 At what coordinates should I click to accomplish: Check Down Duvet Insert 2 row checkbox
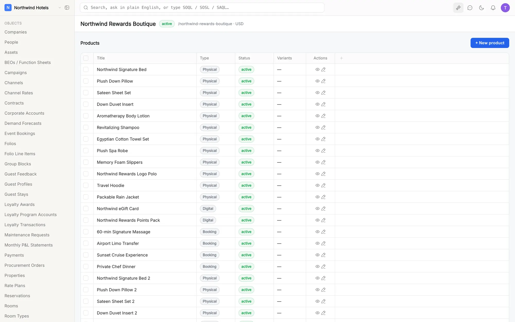point(86,313)
